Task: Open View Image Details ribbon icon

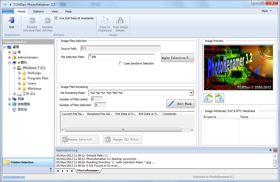Action: [120, 20]
